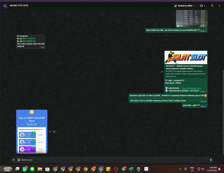Open the contact profile avatar in header
This screenshot has width=224, height=173.
pos(5,6)
